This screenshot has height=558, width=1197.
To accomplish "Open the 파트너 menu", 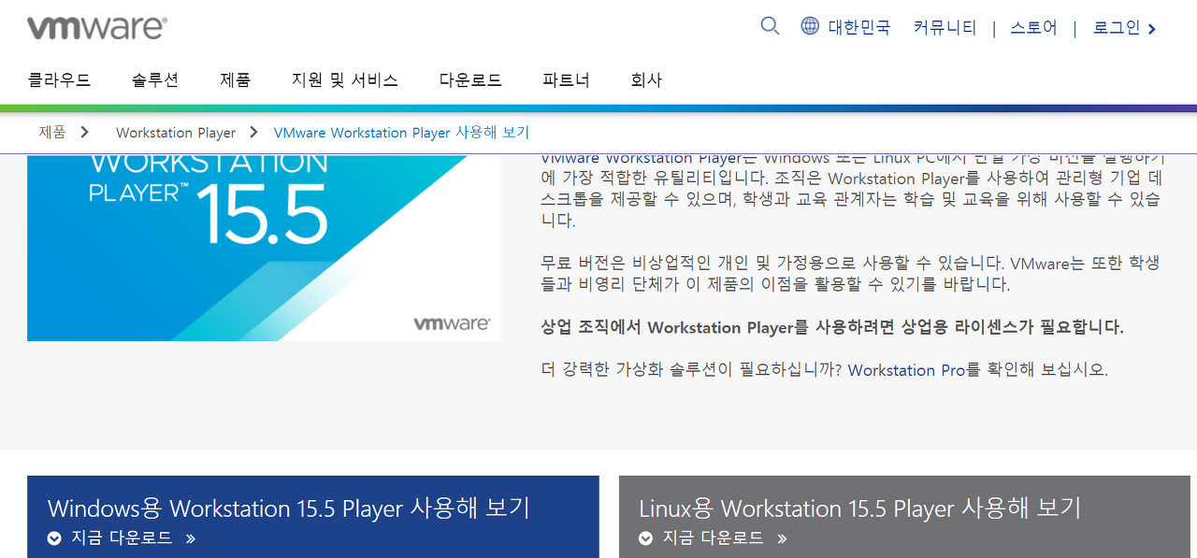I will click(x=566, y=80).
